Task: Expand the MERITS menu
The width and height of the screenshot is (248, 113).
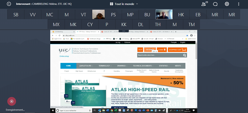Action: tap(179, 66)
